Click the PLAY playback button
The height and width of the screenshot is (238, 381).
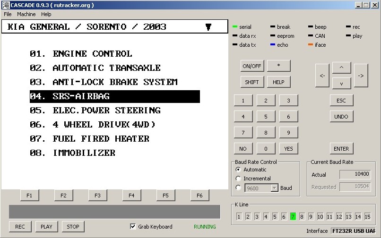tap(46, 227)
